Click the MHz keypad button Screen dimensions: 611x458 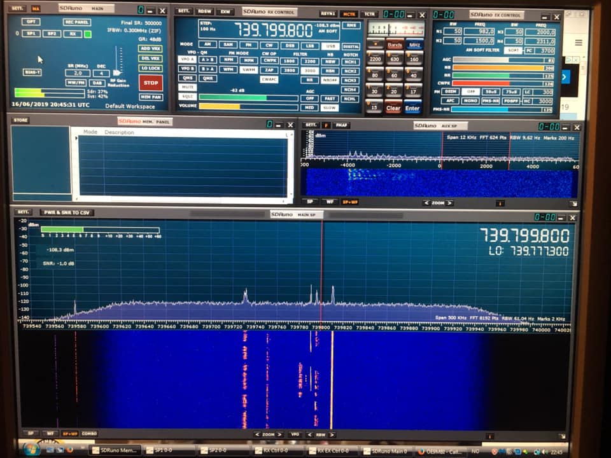(x=414, y=45)
